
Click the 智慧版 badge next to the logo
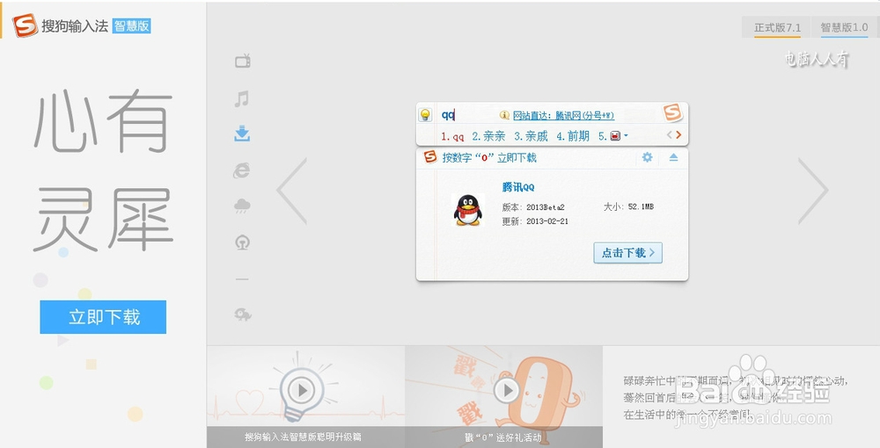click(x=132, y=25)
